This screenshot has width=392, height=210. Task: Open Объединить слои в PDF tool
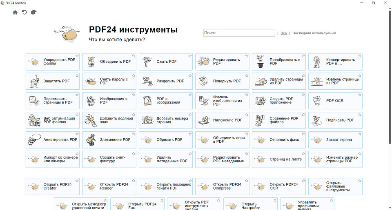tap(222, 140)
